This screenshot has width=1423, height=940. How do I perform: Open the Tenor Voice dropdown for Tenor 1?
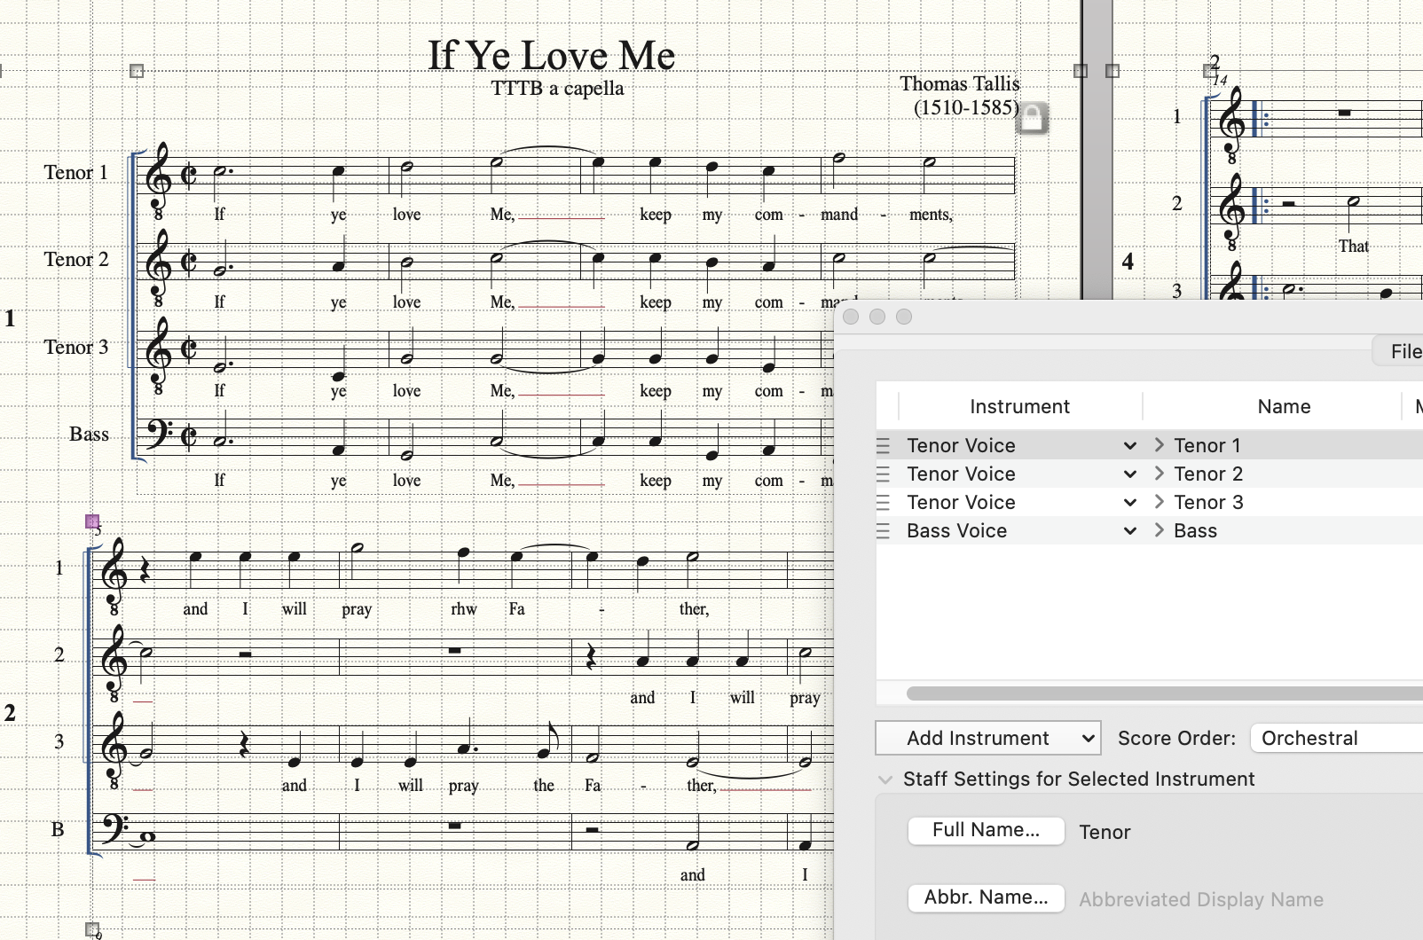click(1129, 446)
